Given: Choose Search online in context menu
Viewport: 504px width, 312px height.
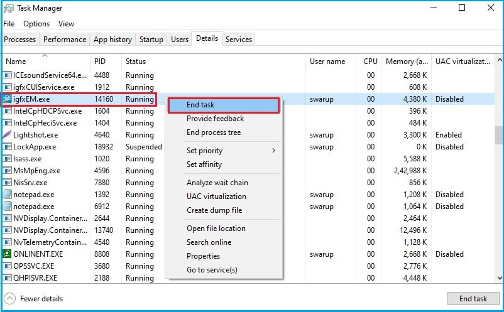Looking at the screenshot, I should (224, 242).
